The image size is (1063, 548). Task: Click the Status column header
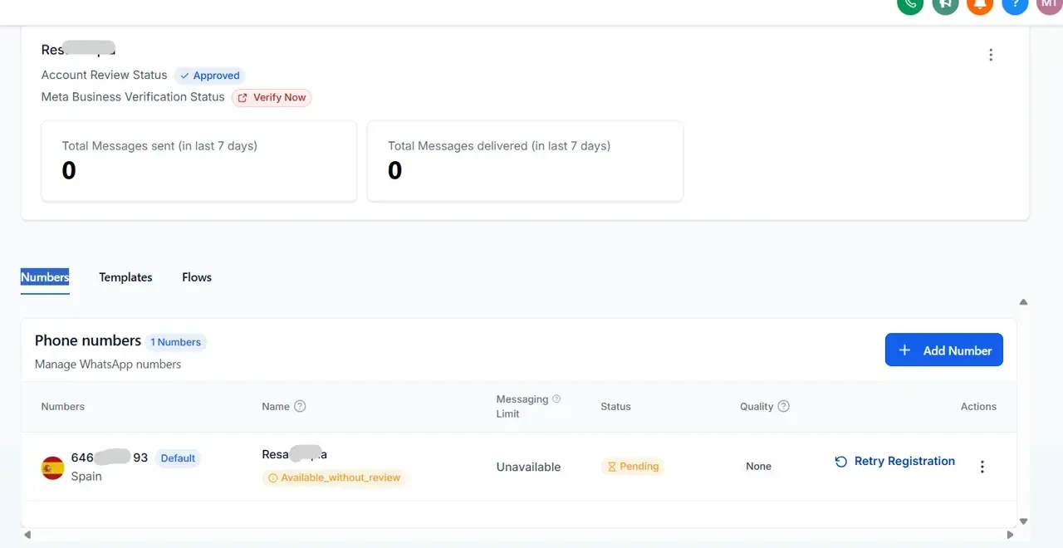pyautogui.click(x=615, y=407)
